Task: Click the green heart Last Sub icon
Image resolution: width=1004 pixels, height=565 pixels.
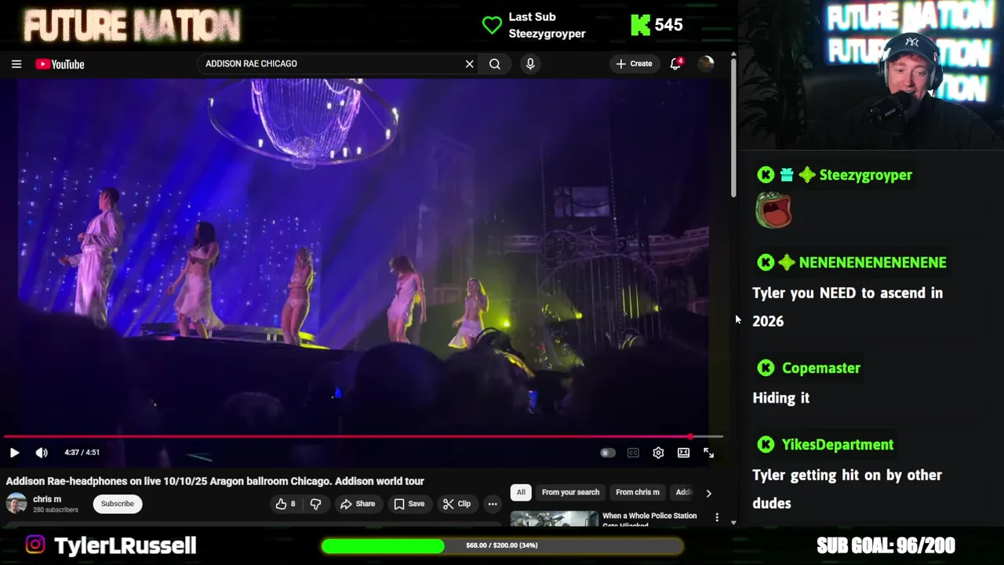Action: (x=492, y=25)
